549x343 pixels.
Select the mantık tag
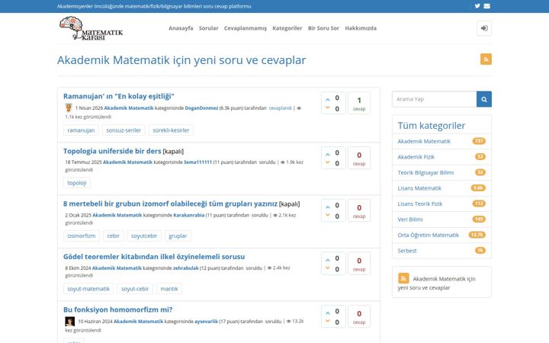pos(169,289)
